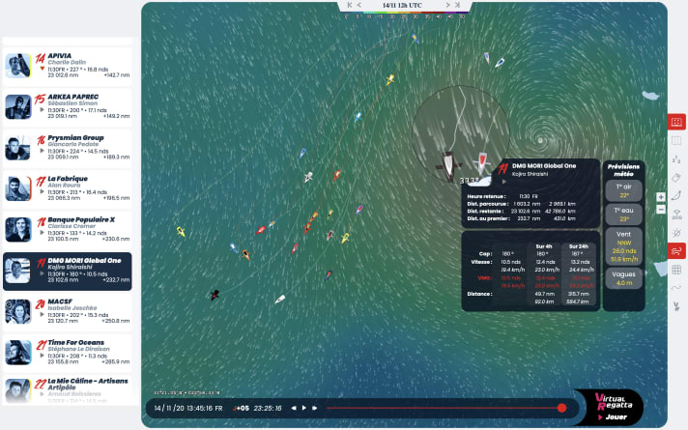Select the T° eau forecast button
Viewport: 688px width, 430px height.
[x=623, y=215]
